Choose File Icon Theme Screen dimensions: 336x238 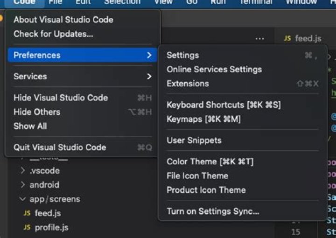pos(243,176)
